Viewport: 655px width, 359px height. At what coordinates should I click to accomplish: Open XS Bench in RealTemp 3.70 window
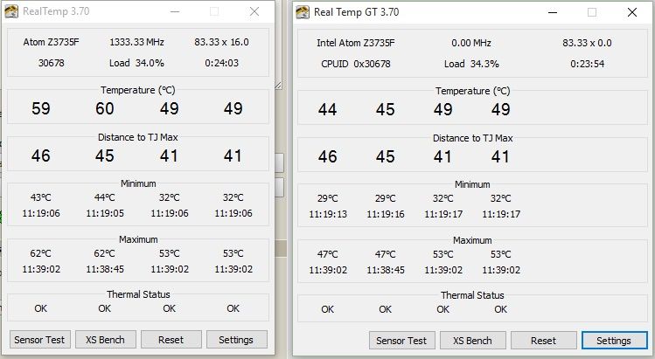tap(105, 340)
